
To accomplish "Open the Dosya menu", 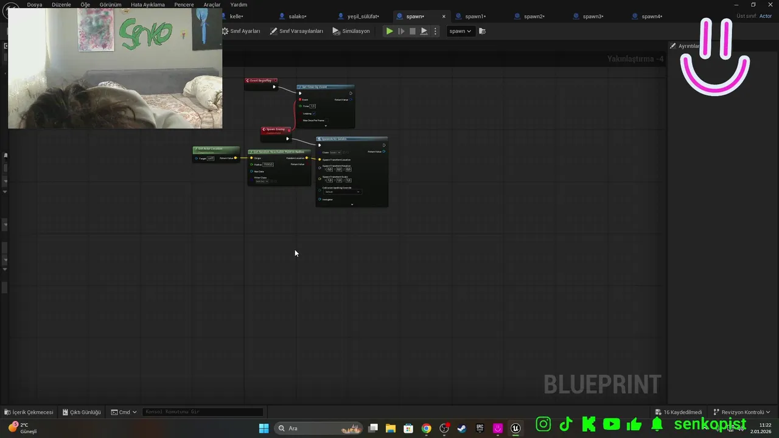I will click(34, 4).
